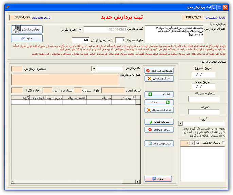Click the auto-reply message text area
233x195 pixels.
(202, 164)
